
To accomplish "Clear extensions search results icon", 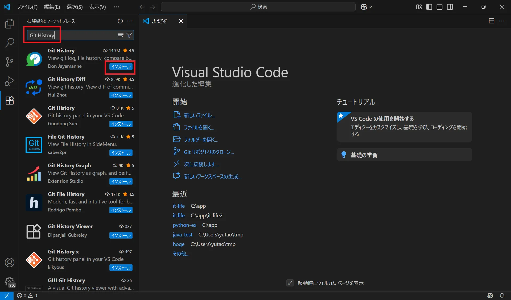I will coord(121,35).
